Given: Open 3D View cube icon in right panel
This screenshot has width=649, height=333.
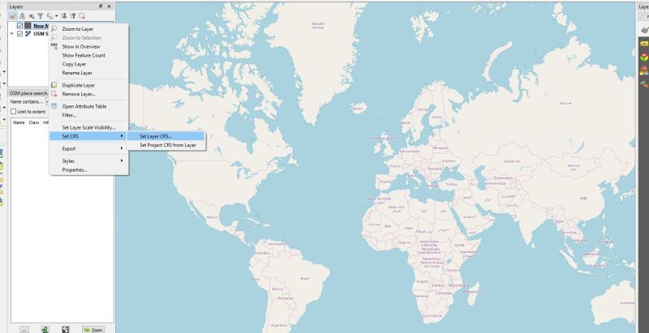Looking at the screenshot, I should pos(644,57).
